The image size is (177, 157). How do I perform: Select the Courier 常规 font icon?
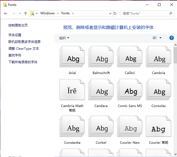point(158,126)
